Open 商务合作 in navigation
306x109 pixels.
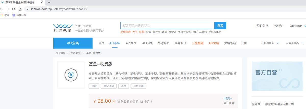pyautogui.click(x=181, y=43)
